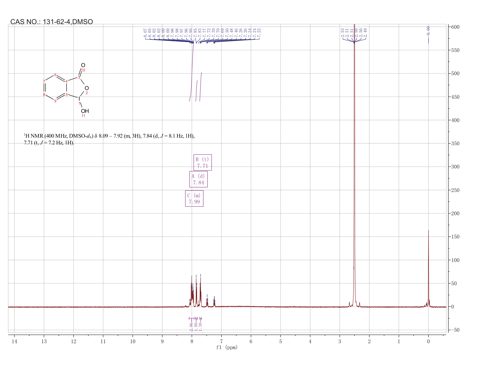Viewport: 486px width, 375px height.
Task: Click y-axis tick label -50
Action: pos(455,330)
